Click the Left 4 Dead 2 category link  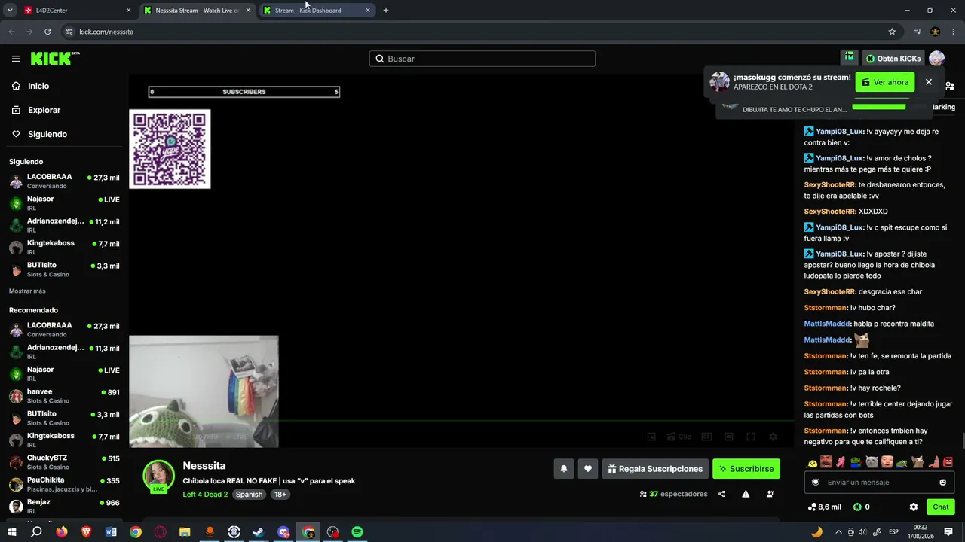point(205,495)
